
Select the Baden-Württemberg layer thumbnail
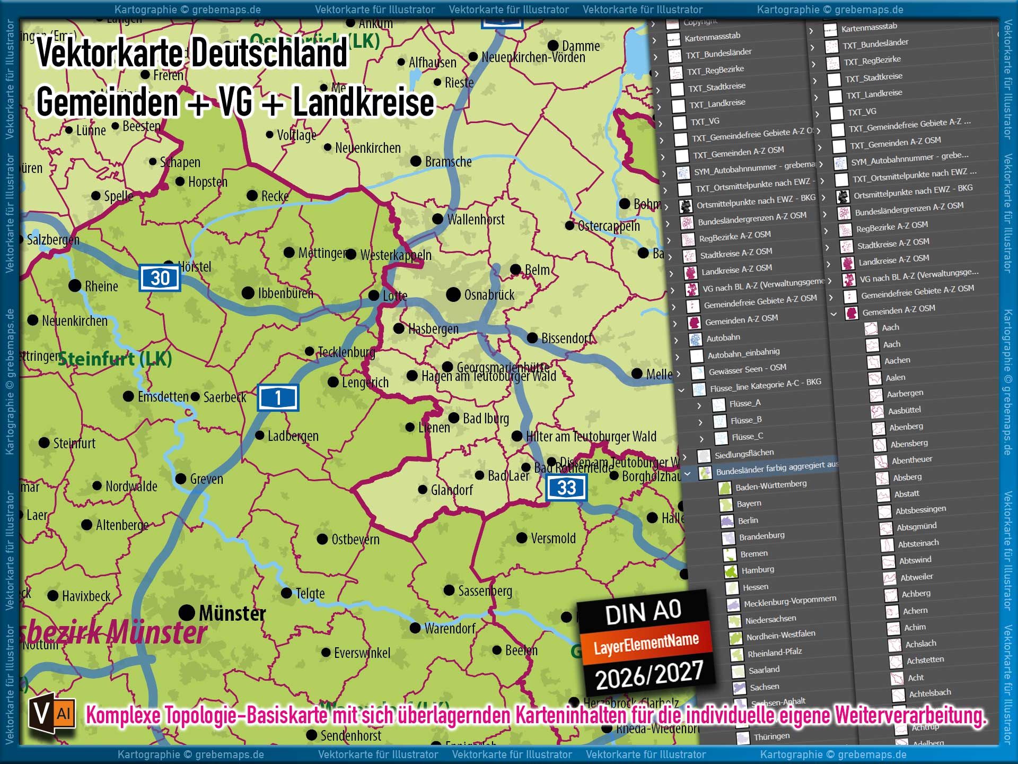tap(724, 488)
